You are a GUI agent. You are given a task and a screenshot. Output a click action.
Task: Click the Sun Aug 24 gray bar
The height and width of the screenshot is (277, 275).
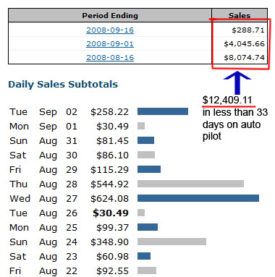172,242
